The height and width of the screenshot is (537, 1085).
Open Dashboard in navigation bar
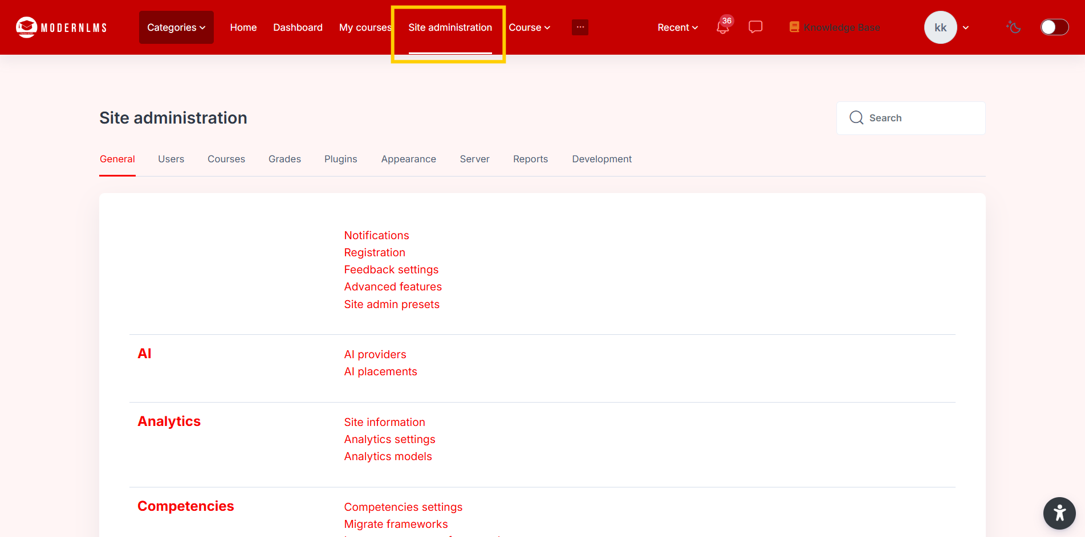pyautogui.click(x=298, y=27)
